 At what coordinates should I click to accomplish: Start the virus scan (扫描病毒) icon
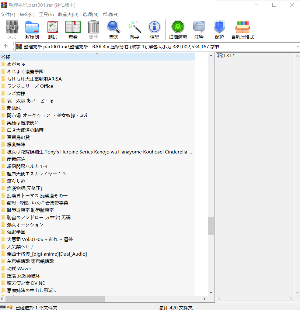pyautogui.click(x=178, y=29)
